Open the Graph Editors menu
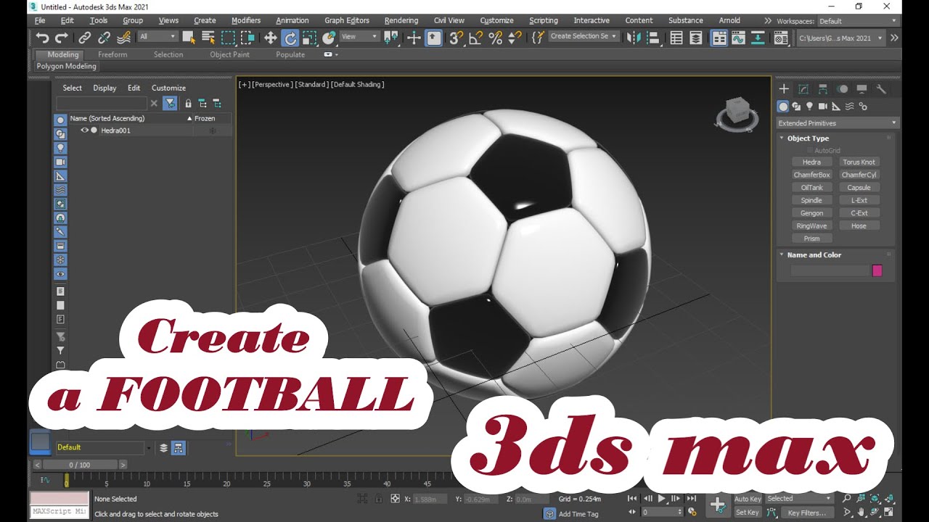Viewport: 929px width, 522px height. 347,20
